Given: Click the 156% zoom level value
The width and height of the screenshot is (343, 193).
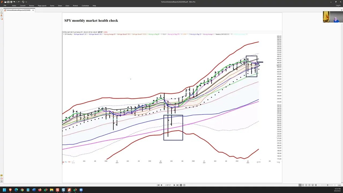Looking at the screenshot, I should (339, 185).
